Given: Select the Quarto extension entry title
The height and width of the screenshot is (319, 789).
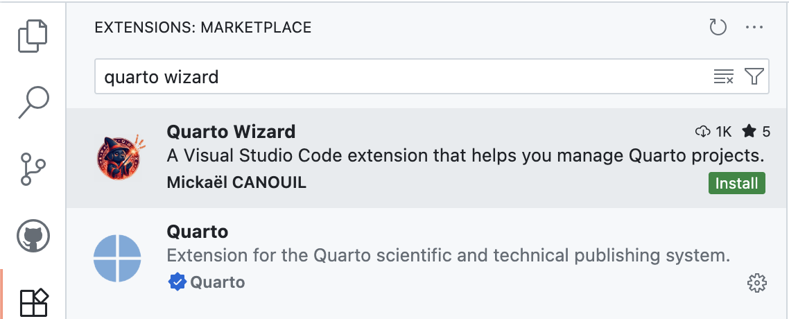Looking at the screenshot, I should point(198,231).
